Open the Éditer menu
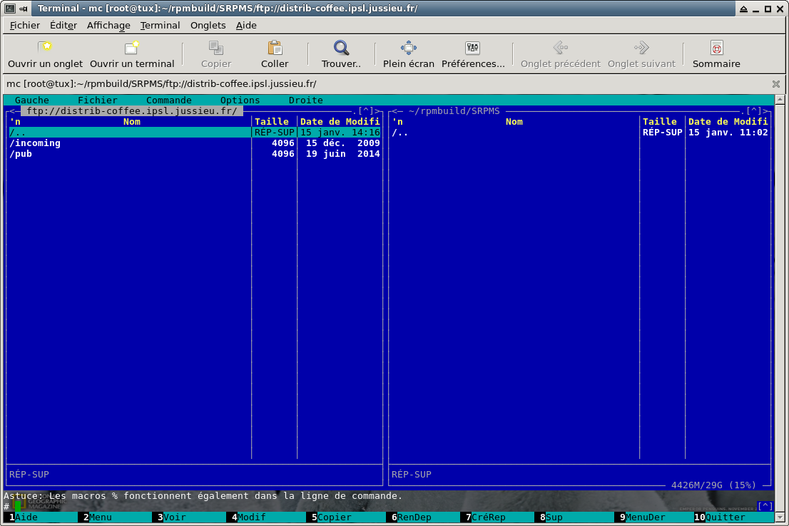The width and height of the screenshot is (789, 526). click(x=63, y=25)
